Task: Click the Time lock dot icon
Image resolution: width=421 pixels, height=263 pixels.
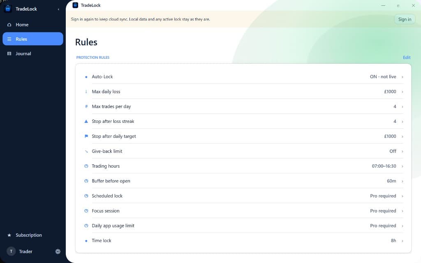Action: point(86,241)
